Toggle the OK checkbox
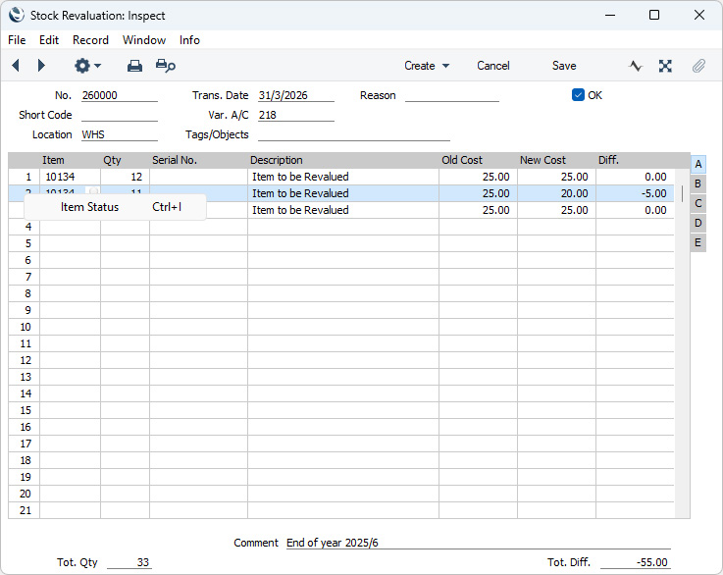The width and height of the screenshot is (723, 575). (x=578, y=95)
